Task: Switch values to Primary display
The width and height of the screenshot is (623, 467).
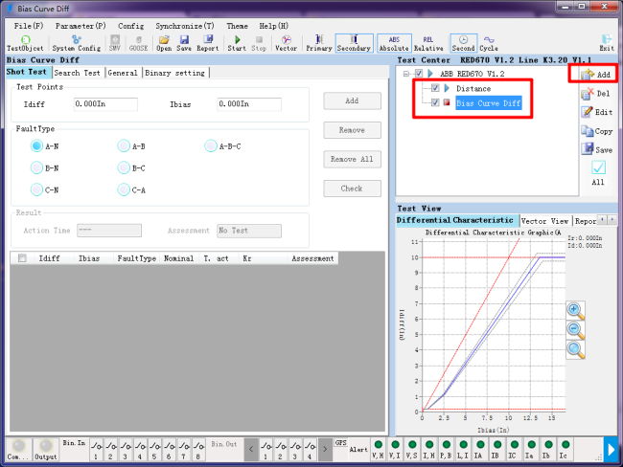Action: (x=318, y=41)
